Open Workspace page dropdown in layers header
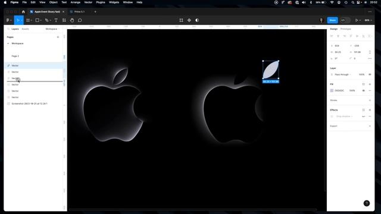381x214 pixels. tap(52, 29)
